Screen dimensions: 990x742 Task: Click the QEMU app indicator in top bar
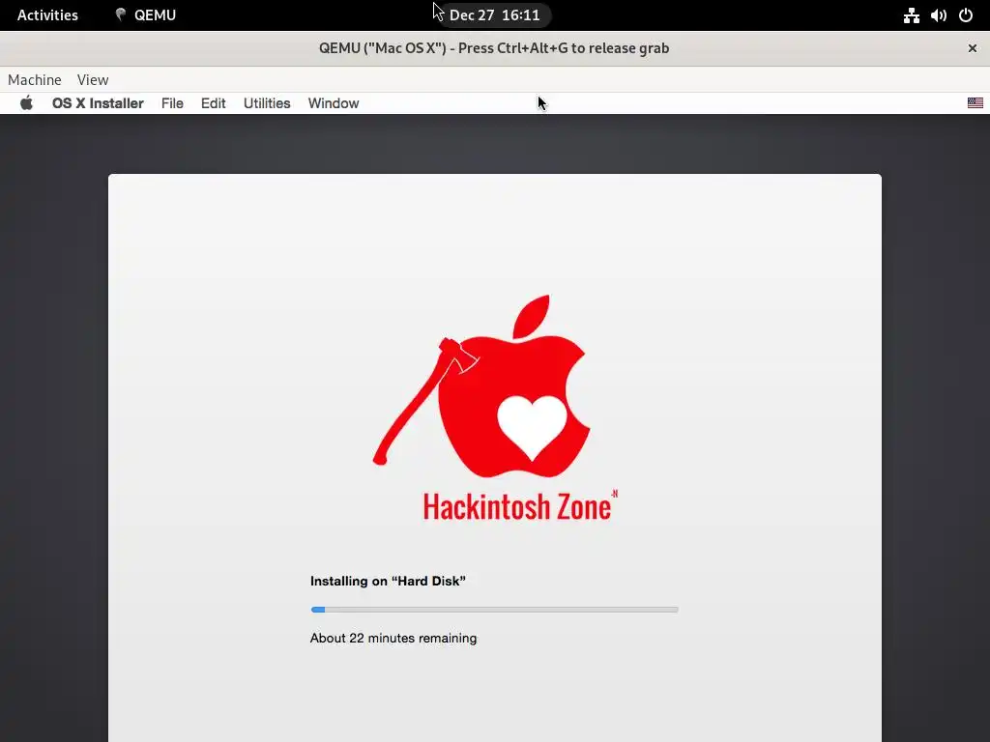[x=145, y=15]
